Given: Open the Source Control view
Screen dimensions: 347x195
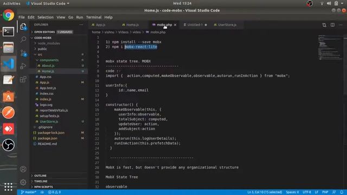Looking at the screenshot, I should tap(23, 53).
